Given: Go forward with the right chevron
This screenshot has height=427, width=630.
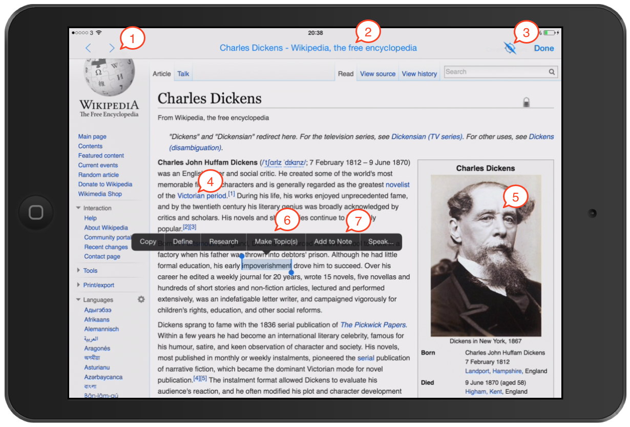Looking at the screenshot, I should [112, 48].
